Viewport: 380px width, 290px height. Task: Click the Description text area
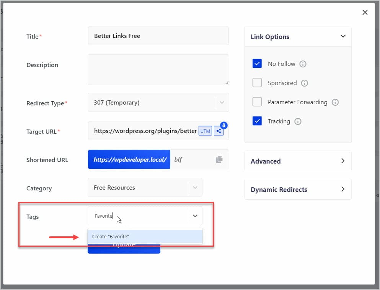pyautogui.click(x=158, y=70)
